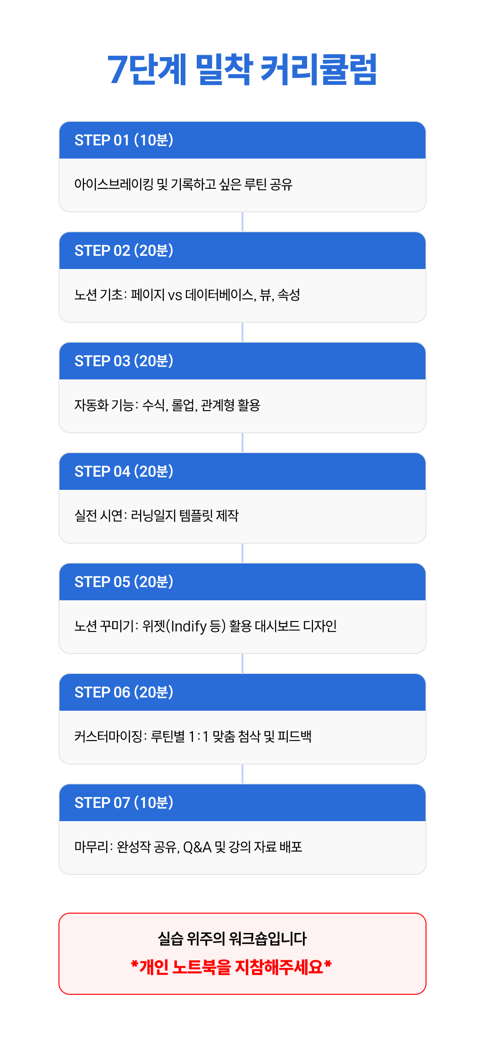Click the 마무리 완성작 공유, Q&A description
The width and height of the screenshot is (485, 1042).
[x=188, y=847]
